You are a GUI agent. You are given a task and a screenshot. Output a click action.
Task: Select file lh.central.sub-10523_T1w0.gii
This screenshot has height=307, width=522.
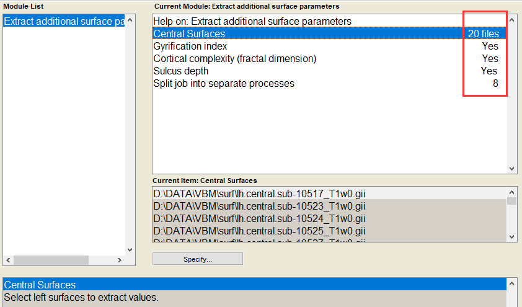330,206
